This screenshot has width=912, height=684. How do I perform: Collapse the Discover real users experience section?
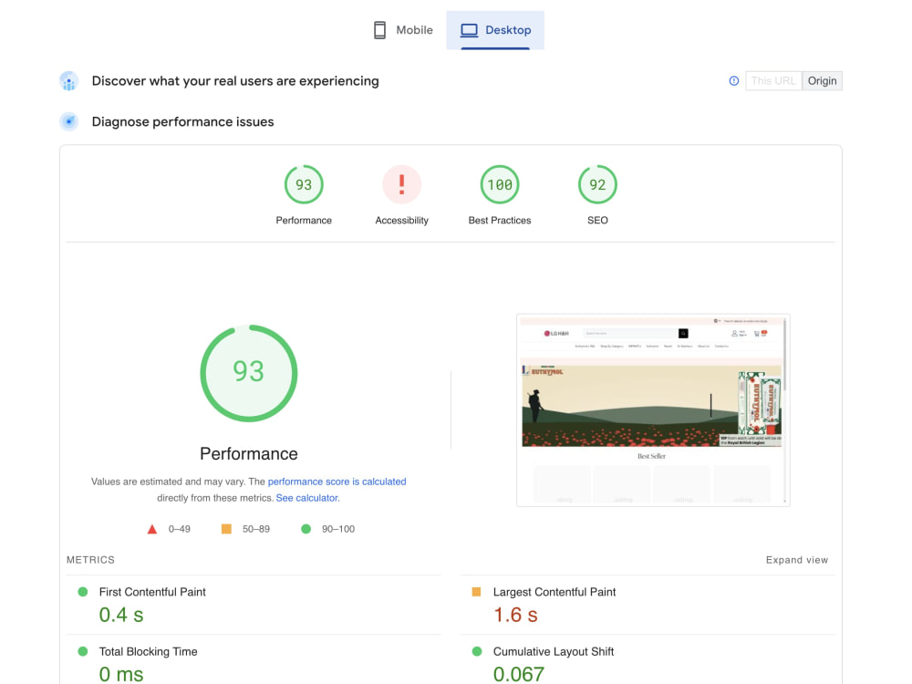click(x=234, y=81)
